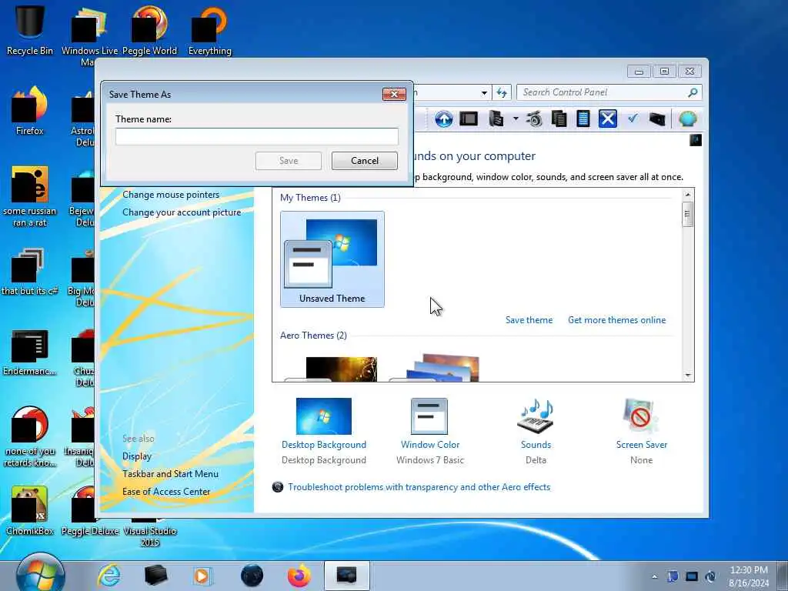Screen dimensions: 788x591
Task: Open the black folder taskbar icon
Action: point(155,576)
